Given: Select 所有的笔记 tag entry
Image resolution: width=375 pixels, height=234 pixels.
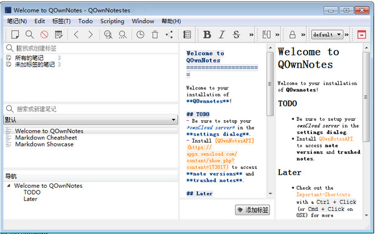Looking at the screenshot, I should point(29,58).
